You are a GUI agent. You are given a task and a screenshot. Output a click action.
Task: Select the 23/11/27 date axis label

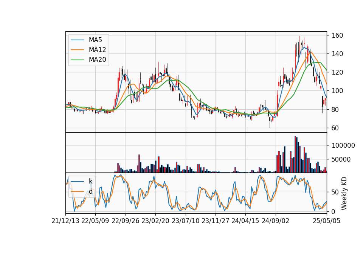click(216, 221)
